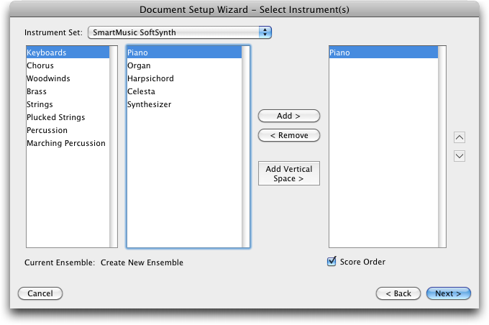Select Piano in the selected instruments list

pyautogui.click(x=383, y=52)
